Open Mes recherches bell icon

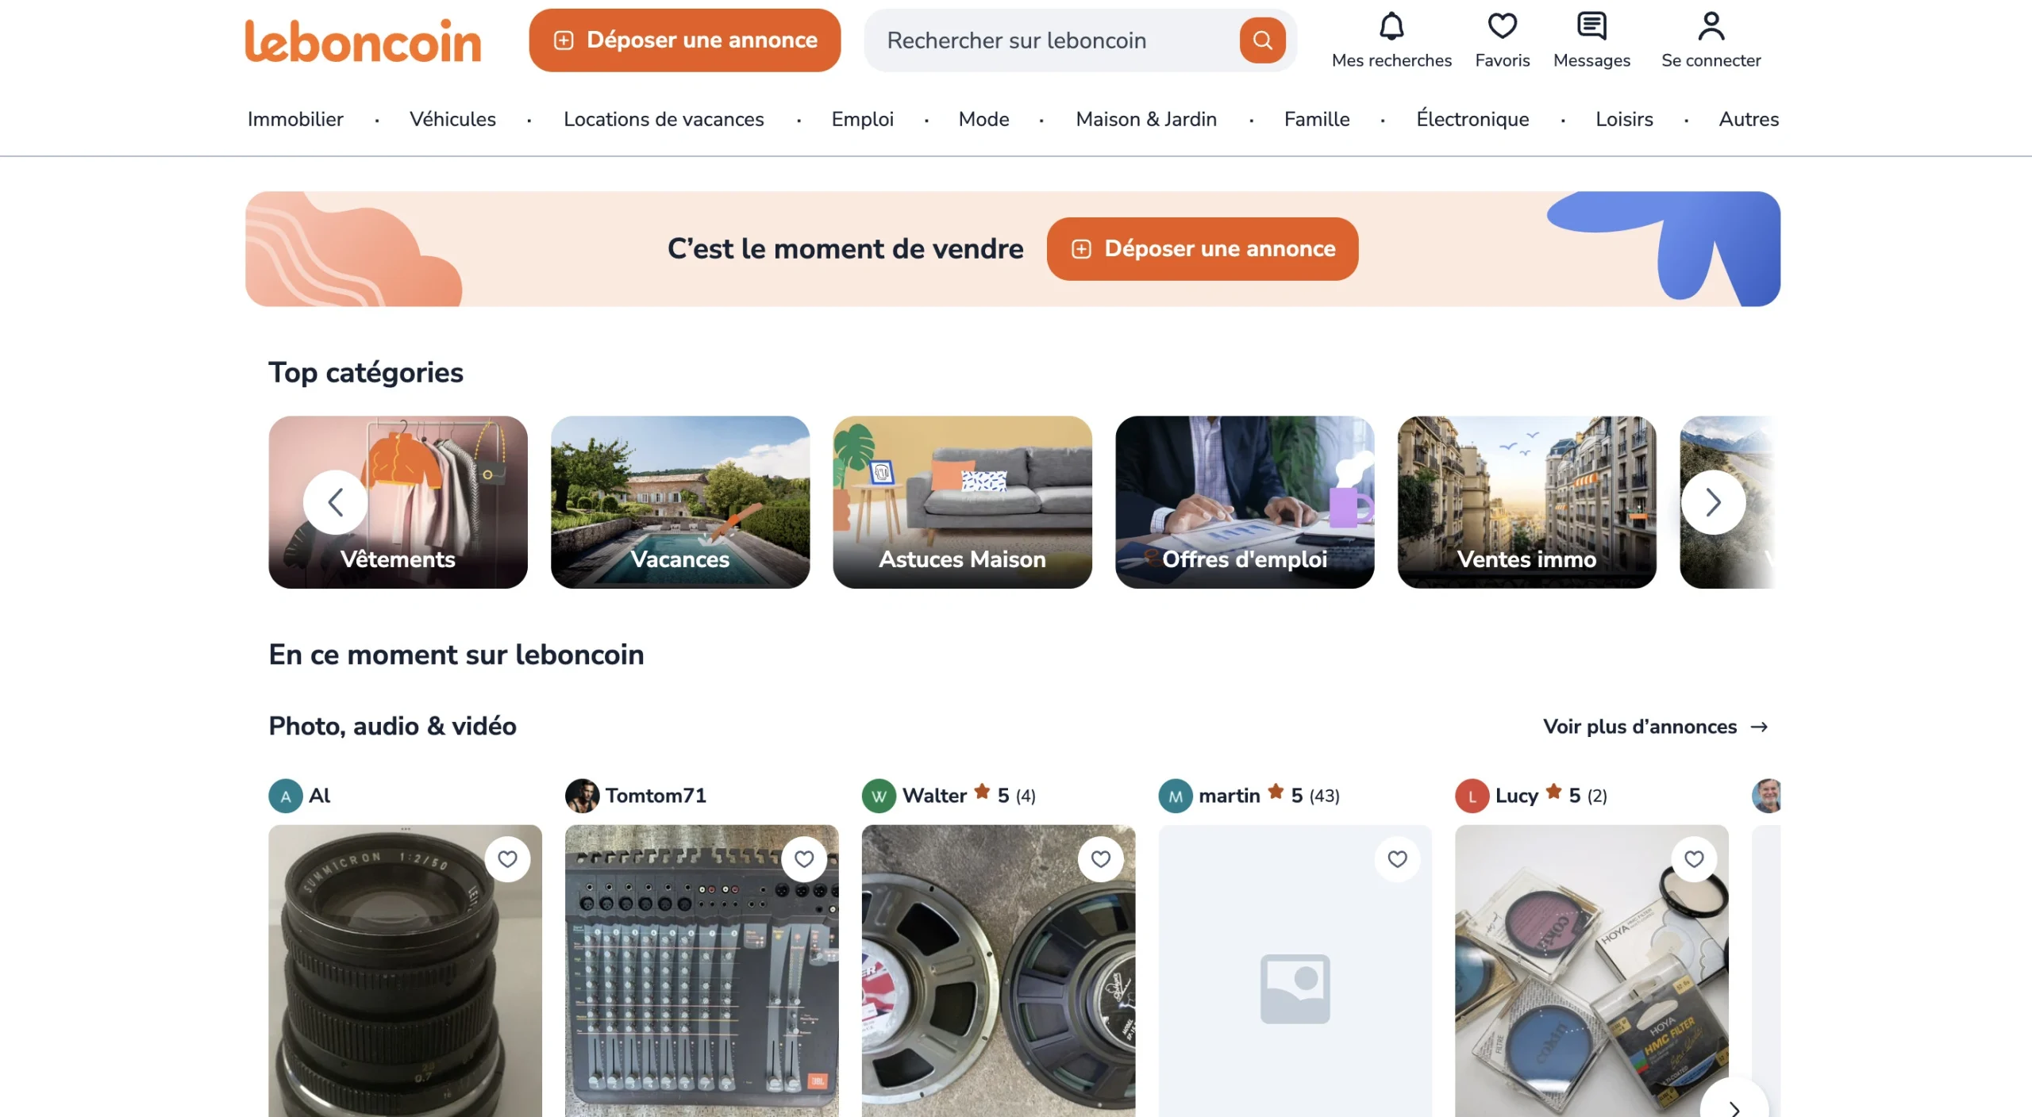[1391, 27]
